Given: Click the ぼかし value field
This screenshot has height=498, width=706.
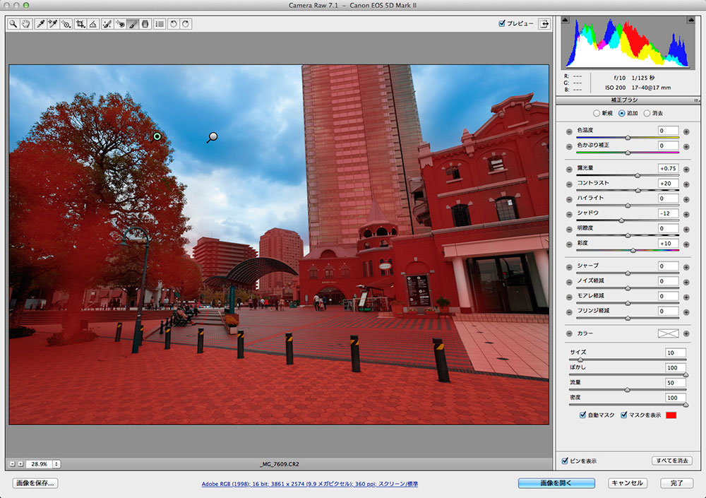Looking at the screenshot, I should pyautogui.click(x=676, y=368).
